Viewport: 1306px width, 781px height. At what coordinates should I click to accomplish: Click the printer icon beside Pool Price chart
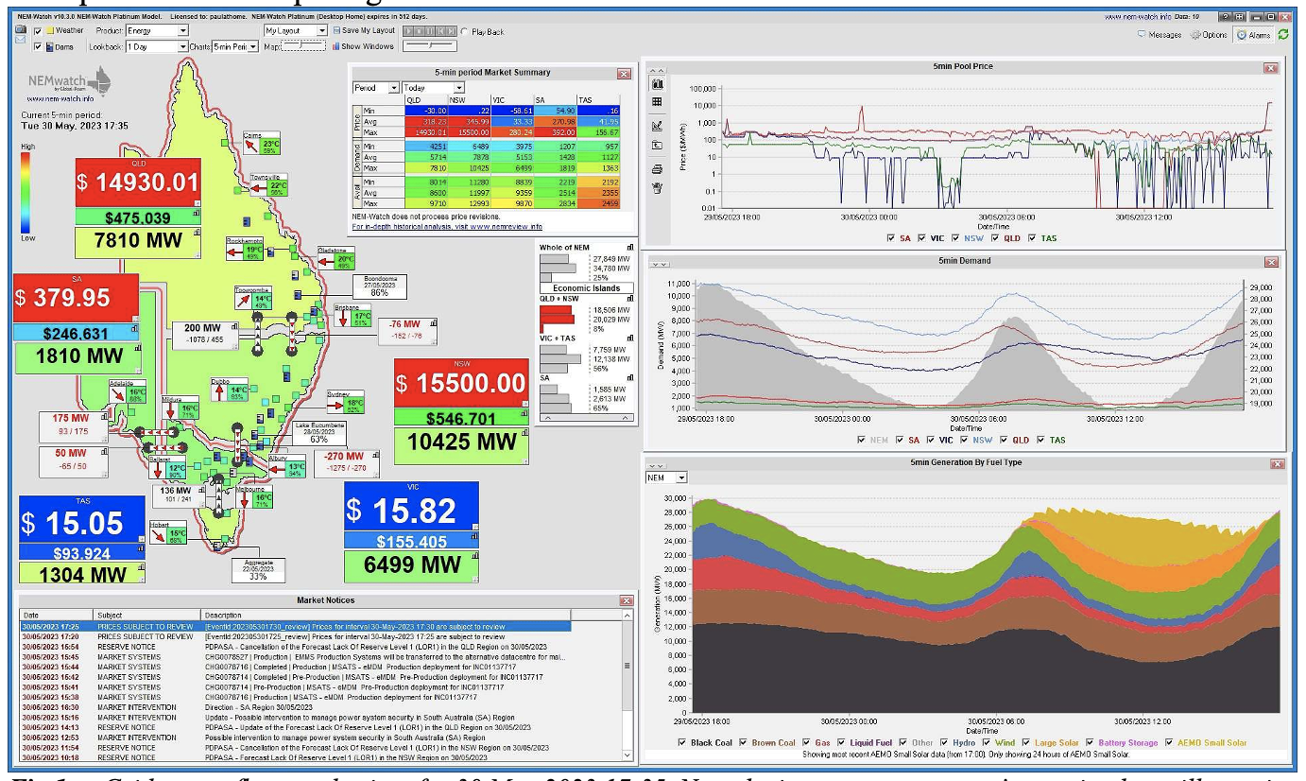coord(657,168)
